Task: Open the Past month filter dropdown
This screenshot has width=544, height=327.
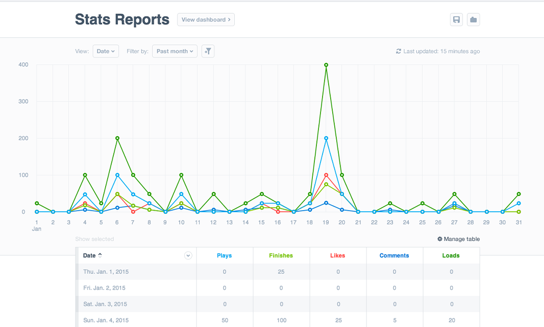Action: [175, 51]
